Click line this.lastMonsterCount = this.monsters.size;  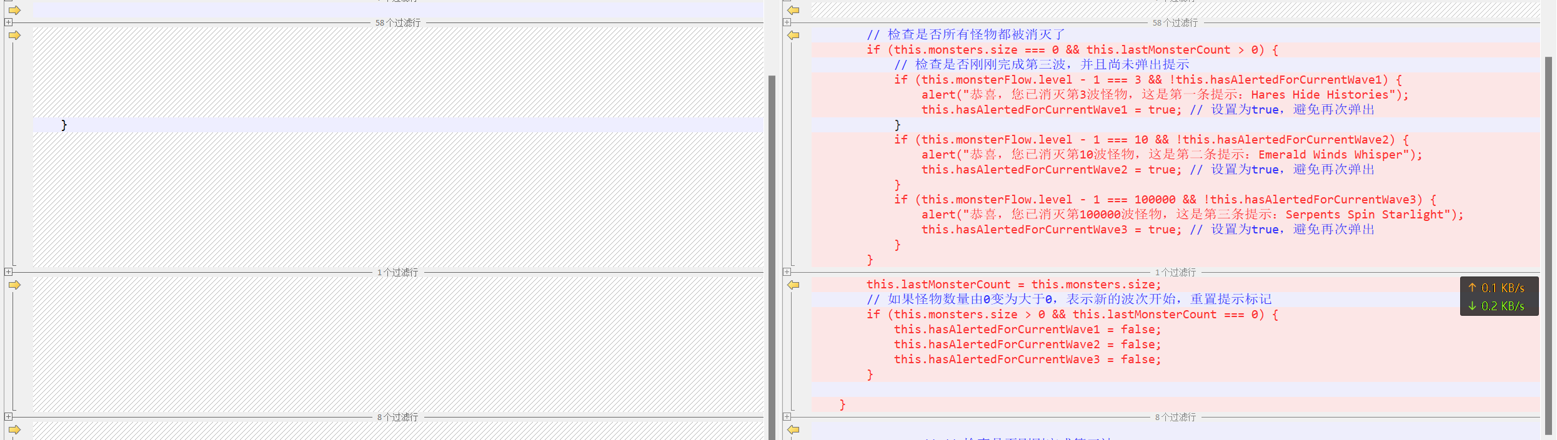point(1013,285)
